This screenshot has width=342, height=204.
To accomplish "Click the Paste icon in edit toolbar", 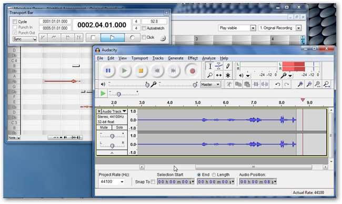I will click(247, 84).
